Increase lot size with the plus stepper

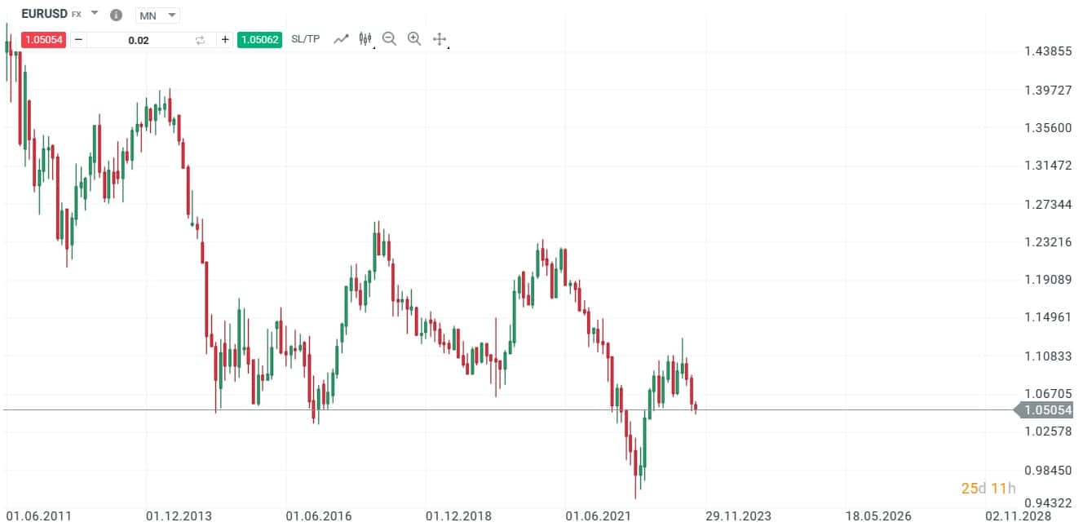pyautogui.click(x=225, y=38)
